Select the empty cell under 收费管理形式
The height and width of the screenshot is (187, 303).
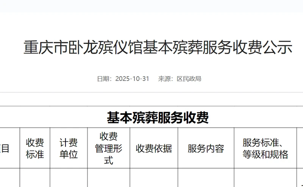pos(108,178)
